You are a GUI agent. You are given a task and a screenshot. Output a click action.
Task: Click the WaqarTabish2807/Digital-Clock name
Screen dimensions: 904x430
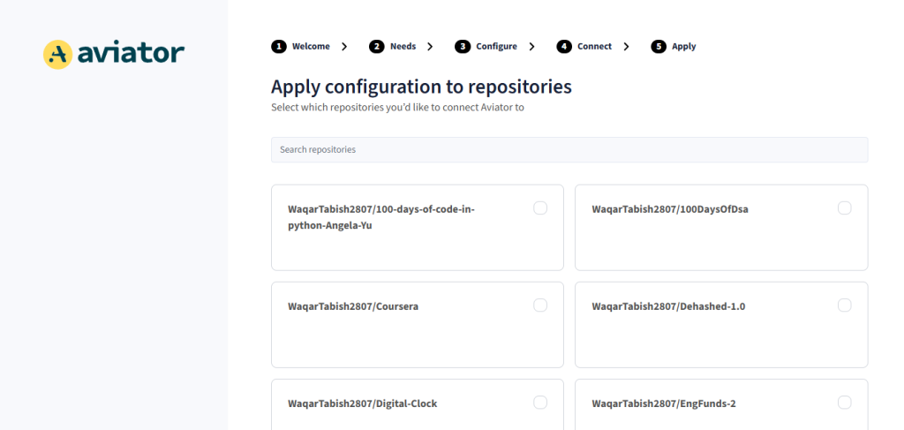coord(363,404)
